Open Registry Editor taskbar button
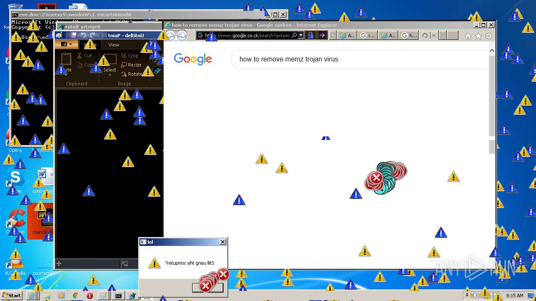This screenshot has width=536, height=301. [132, 296]
